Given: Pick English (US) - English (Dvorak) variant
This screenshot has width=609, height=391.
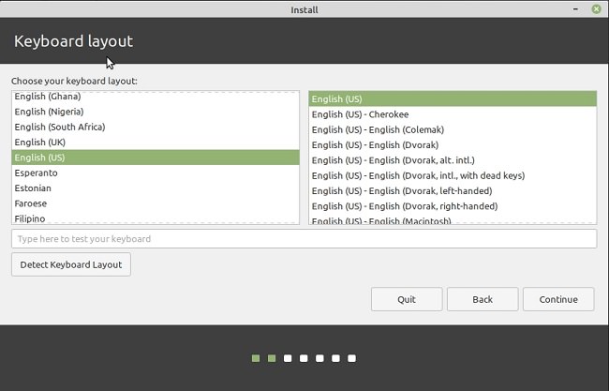Looking at the screenshot, I should (x=453, y=145).
